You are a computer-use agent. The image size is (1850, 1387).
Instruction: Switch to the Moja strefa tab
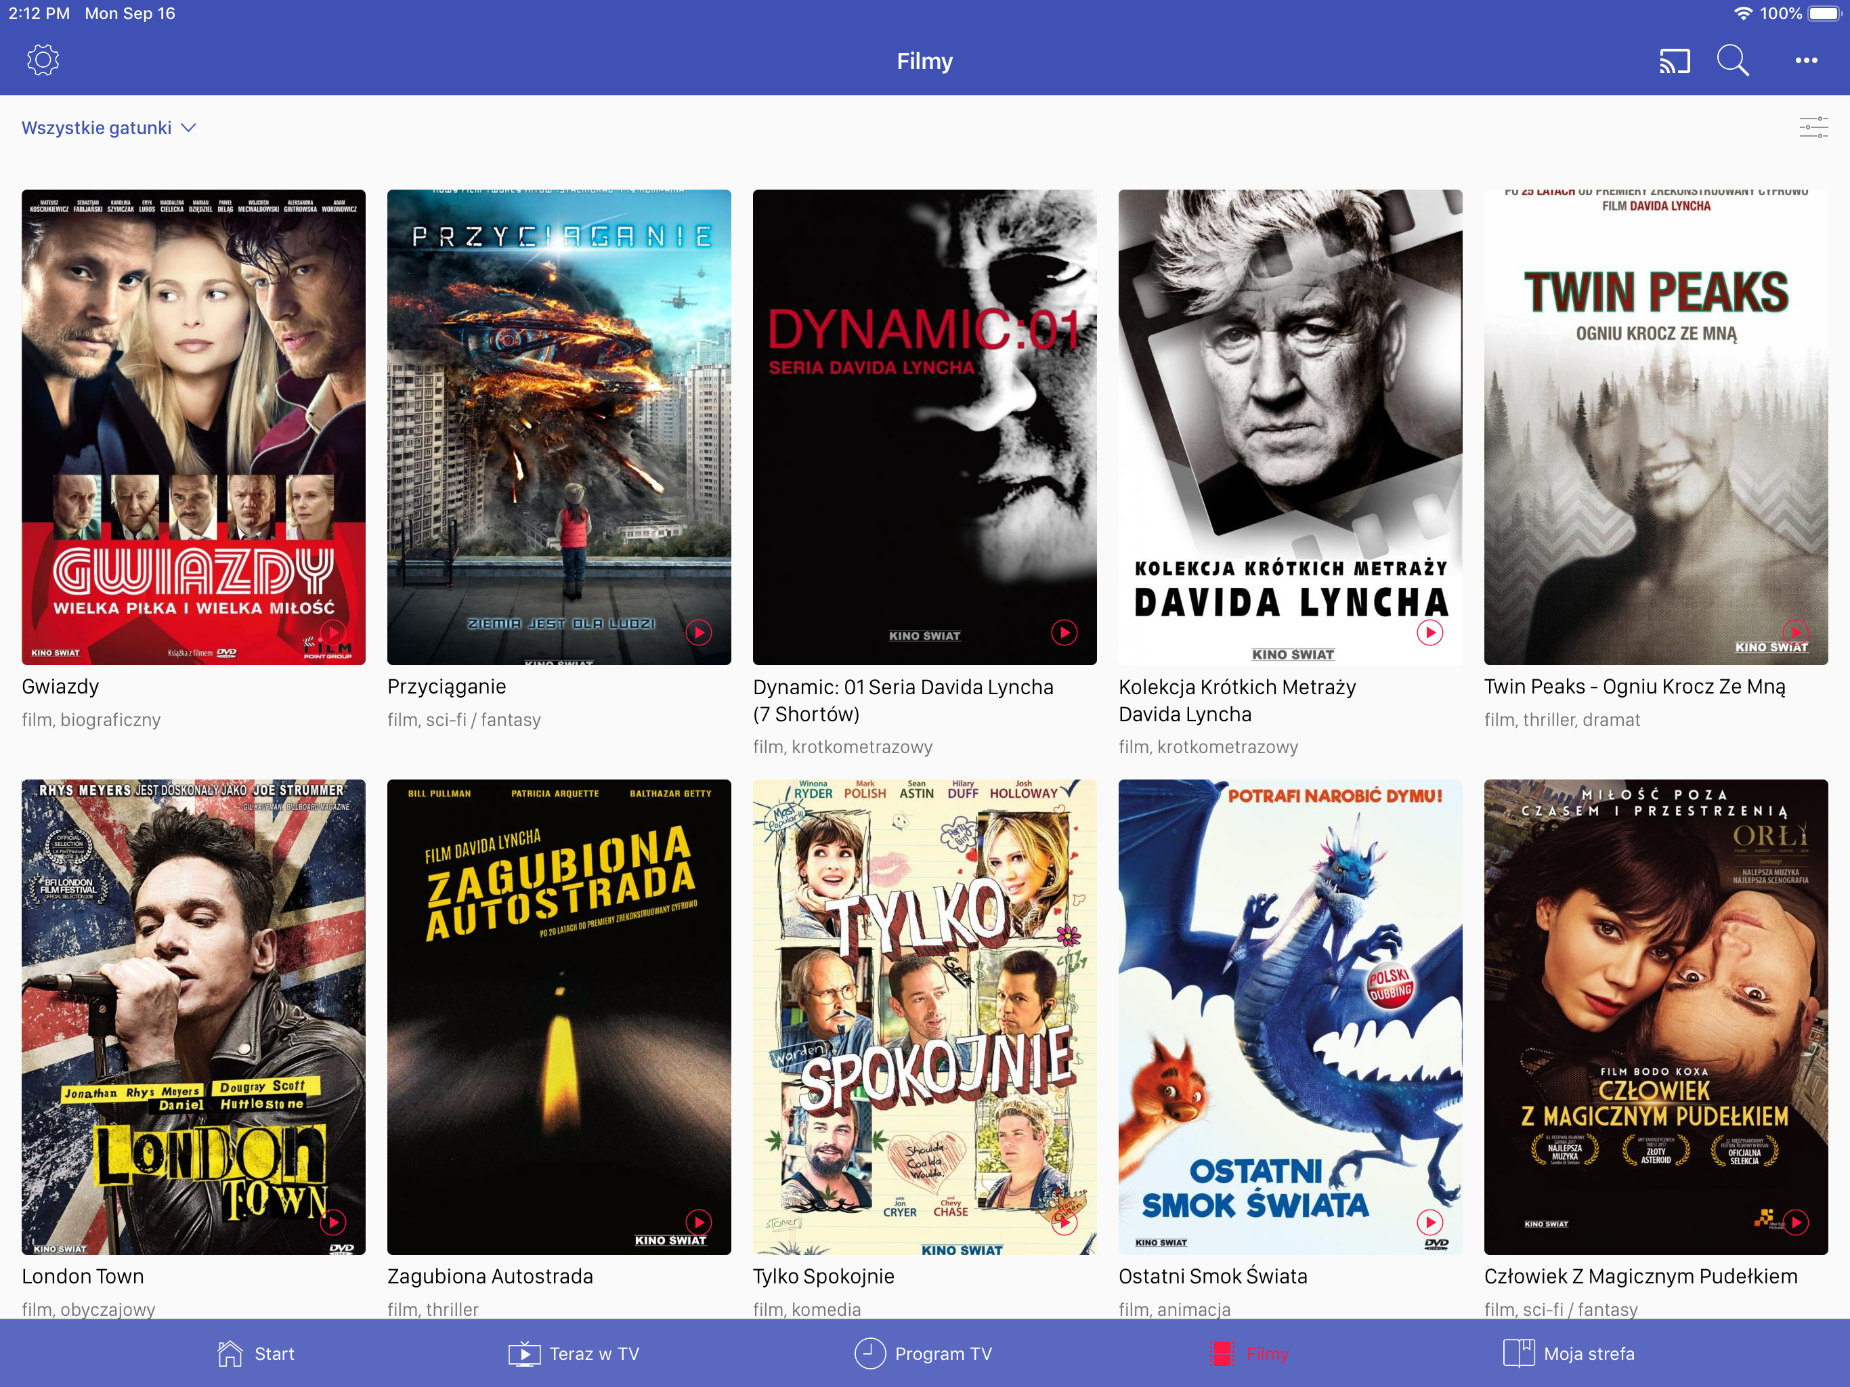coord(1569,1354)
